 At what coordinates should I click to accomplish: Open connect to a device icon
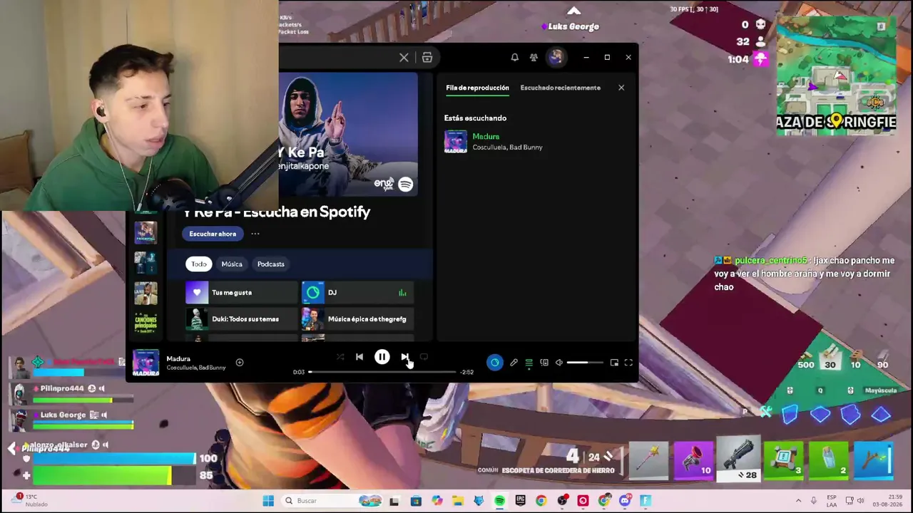[544, 363]
